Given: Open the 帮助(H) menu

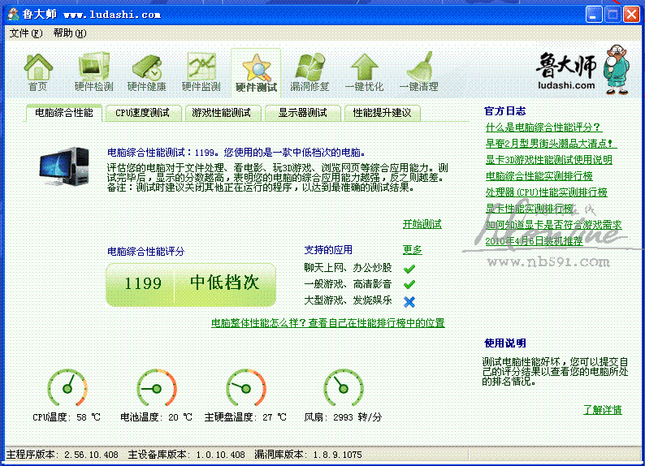Looking at the screenshot, I should click(x=69, y=33).
